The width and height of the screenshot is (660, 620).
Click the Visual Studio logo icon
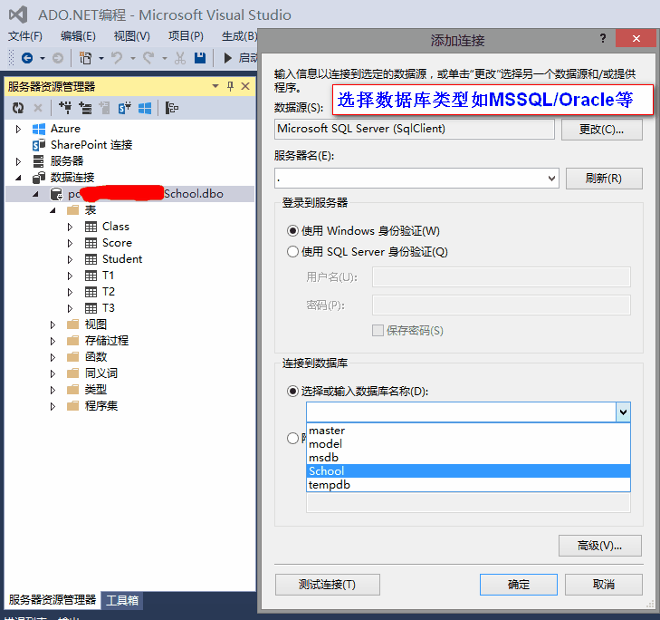[x=18, y=15]
